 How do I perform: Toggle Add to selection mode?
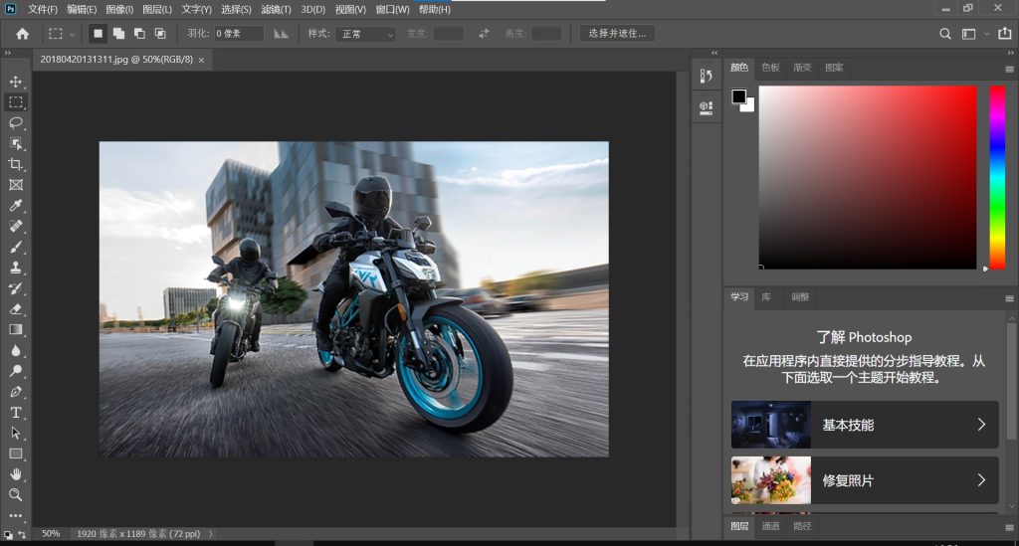point(118,34)
